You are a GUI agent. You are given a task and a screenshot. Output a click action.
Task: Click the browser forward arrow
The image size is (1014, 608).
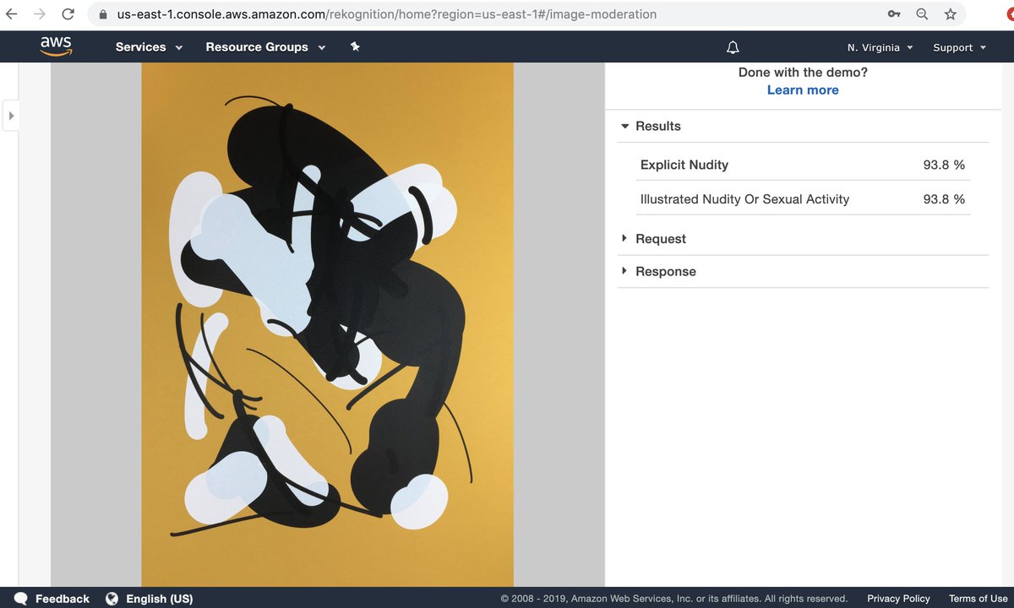(x=40, y=14)
